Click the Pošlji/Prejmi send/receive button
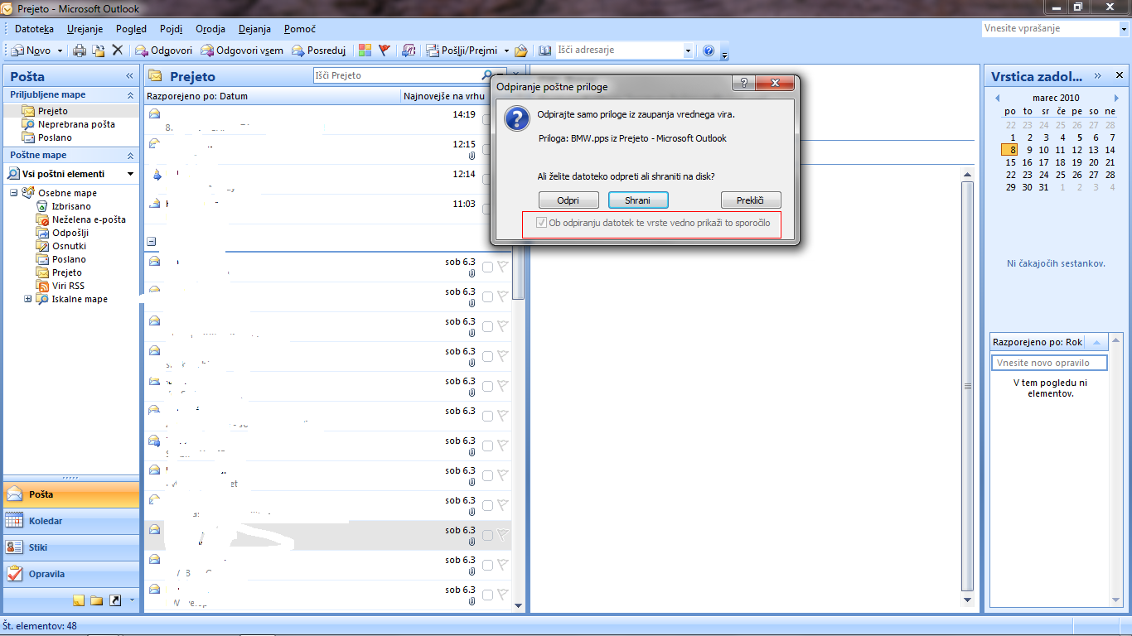Viewport: 1132px width, 636px height. (x=462, y=51)
